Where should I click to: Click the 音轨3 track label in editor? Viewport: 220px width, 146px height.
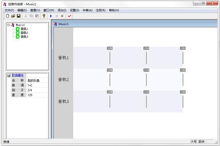(63, 101)
